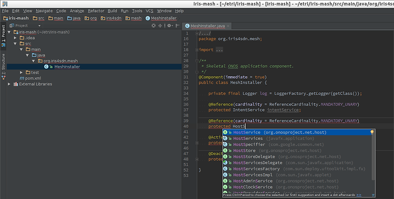The width and height of the screenshot is (394, 199).
Task: Click line number 34 in gutter
Action: [x=186, y=93]
